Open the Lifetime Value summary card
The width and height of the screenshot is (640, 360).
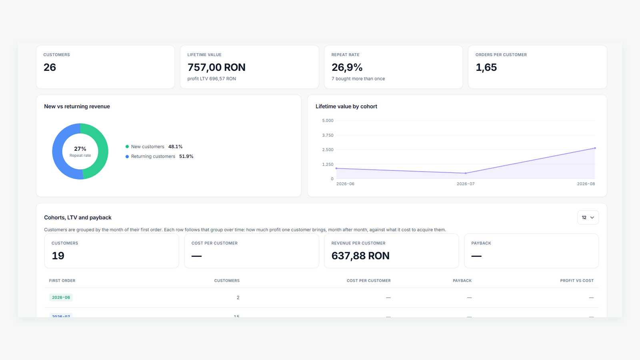coord(250,67)
